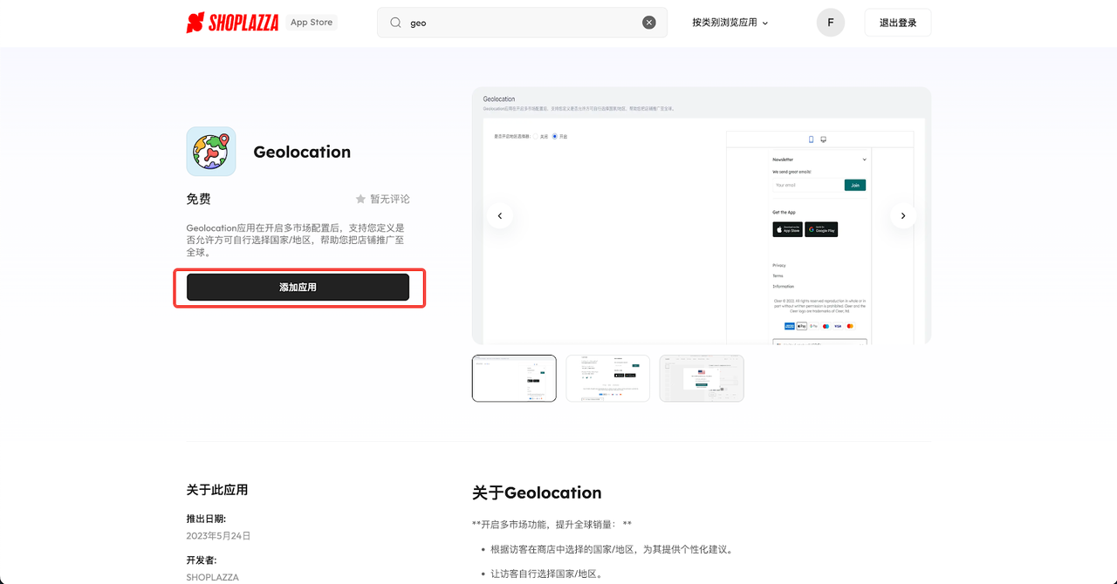Viewport: 1117px width, 584px height.
Task: Click the Shoplazza logo in the header
Action: (231, 22)
